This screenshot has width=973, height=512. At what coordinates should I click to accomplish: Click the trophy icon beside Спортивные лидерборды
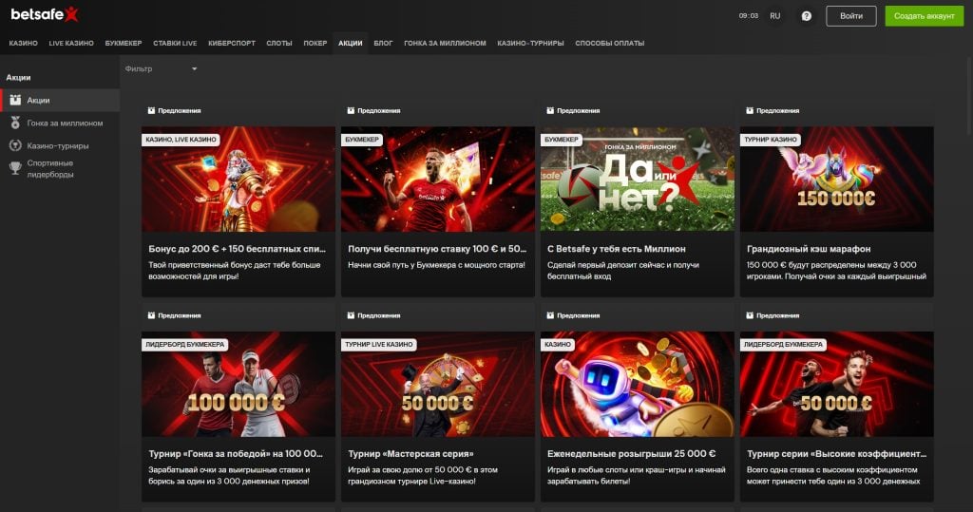point(15,167)
